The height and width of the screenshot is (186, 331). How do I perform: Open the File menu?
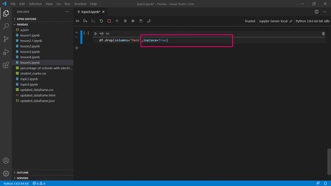tap(13, 4)
